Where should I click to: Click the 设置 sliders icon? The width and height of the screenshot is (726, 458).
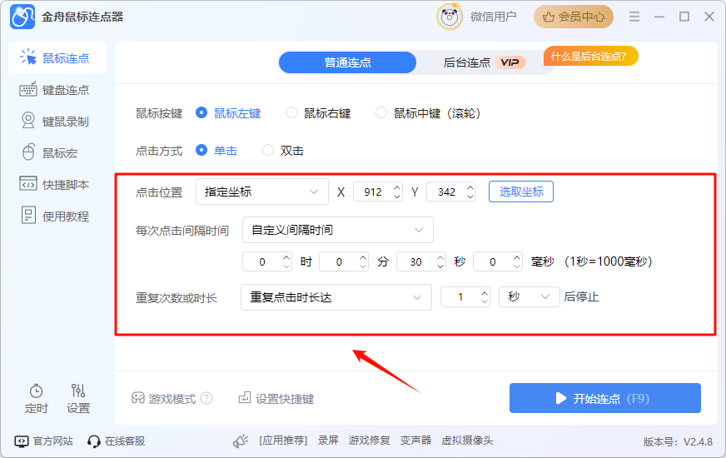point(77,391)
